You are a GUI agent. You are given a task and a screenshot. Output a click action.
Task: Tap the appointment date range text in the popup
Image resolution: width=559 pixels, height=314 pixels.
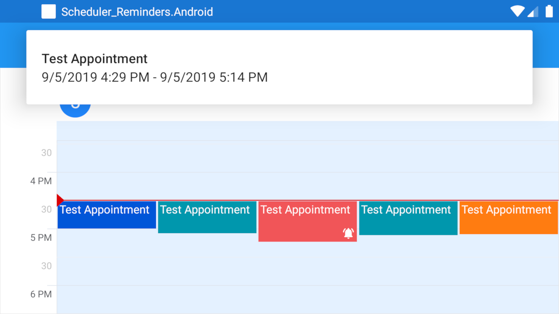click(x=155, y=77)
